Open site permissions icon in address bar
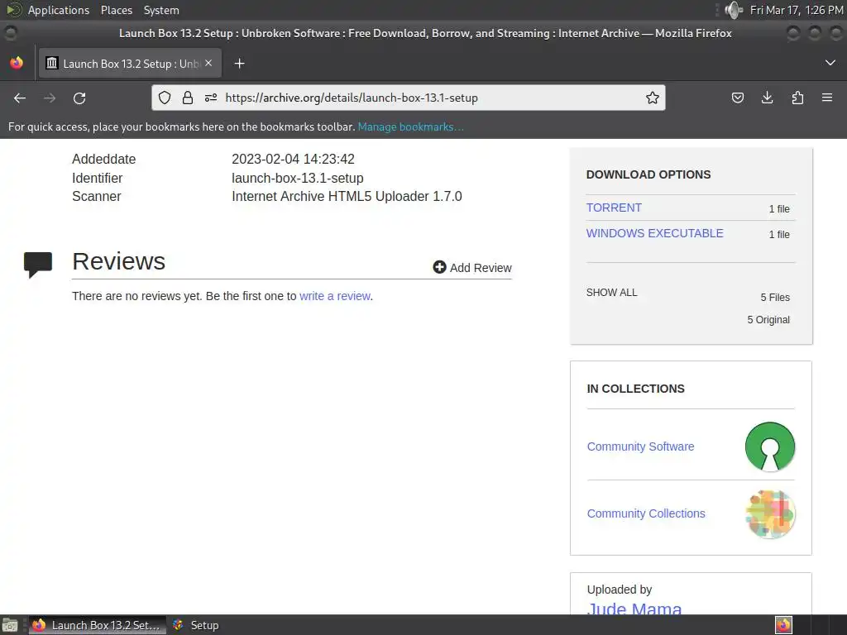 click(x=211, y=98)
